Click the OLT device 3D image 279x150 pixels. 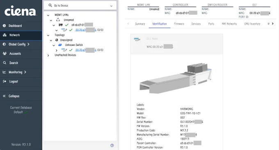click(176, 78)
